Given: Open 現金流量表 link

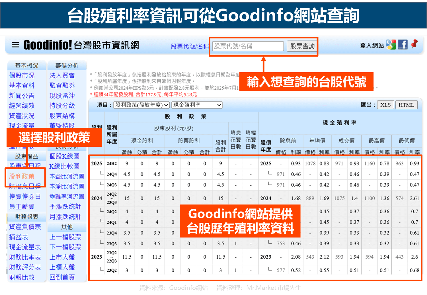Looking at the screenshot, I should 25,247.
